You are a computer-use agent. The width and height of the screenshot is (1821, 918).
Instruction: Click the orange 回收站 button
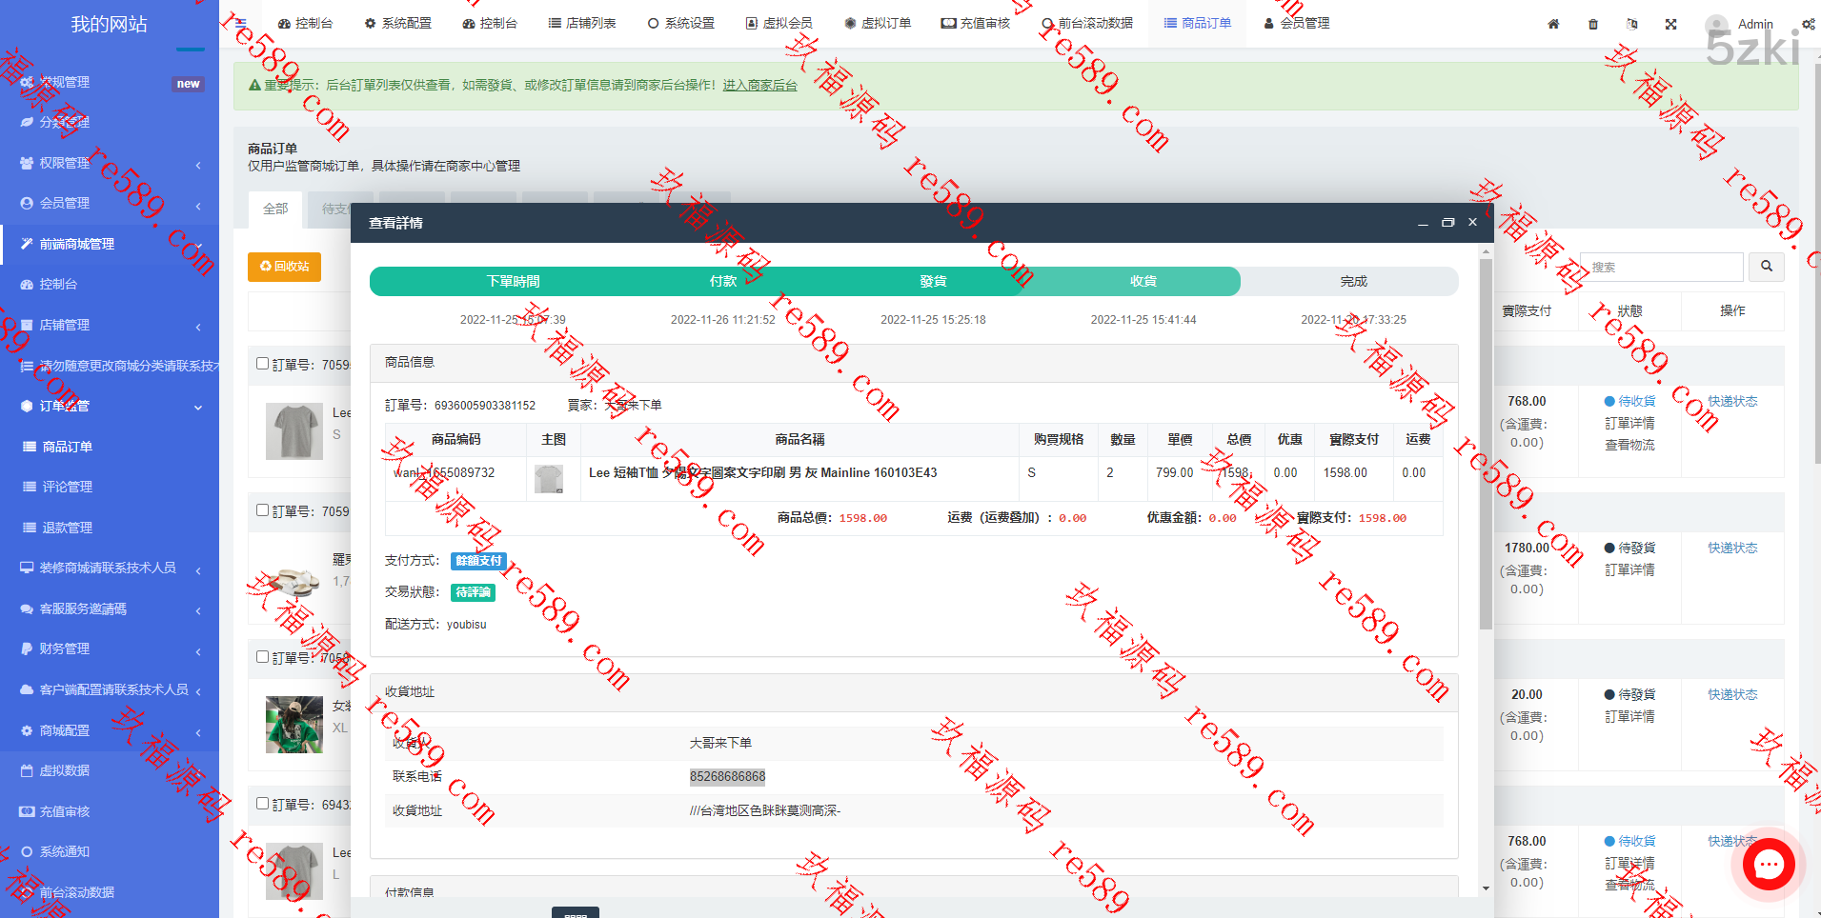[x=284, y=267]
